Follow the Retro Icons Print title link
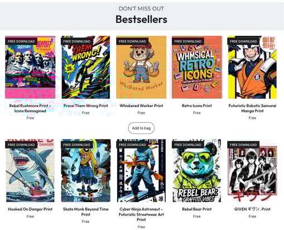284x230 pixels. (x=197, y=106)
